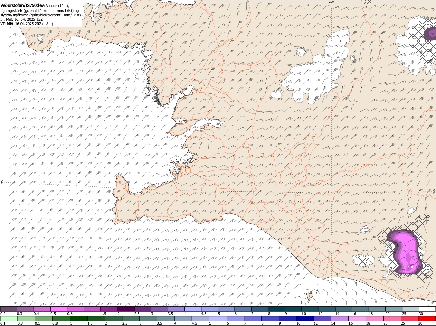Select upper legend swatch between 0.2 and 0.3
This screenshot has width=436, height=326.
pos(9,309)
